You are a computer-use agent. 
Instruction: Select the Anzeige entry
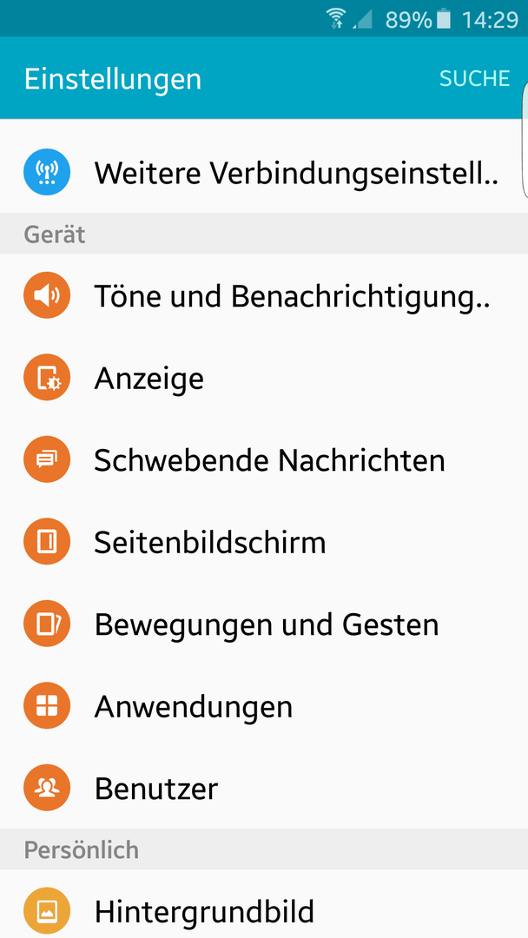tap(264, 378)
